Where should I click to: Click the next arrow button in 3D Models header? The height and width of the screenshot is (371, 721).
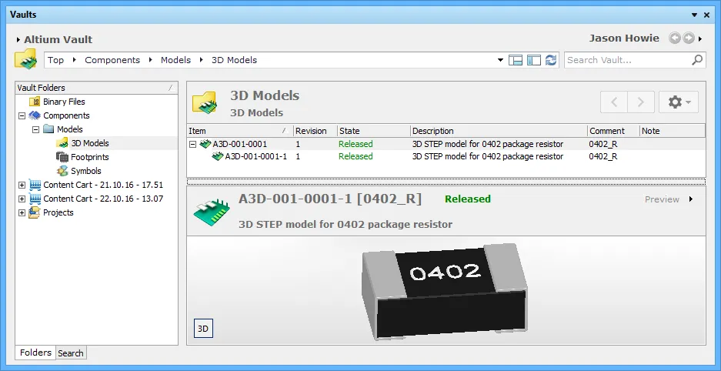(x=640, y=102)
